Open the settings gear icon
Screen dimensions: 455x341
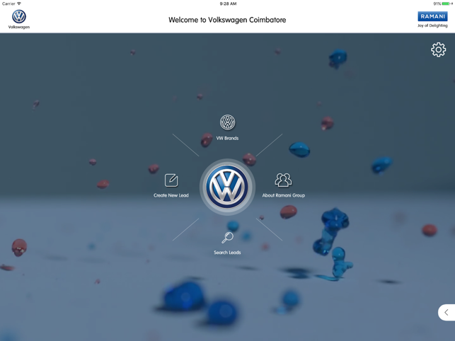(x=438, y=50)
